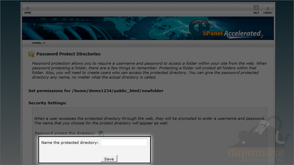Focus the protected directory name field

pos(124,142)
